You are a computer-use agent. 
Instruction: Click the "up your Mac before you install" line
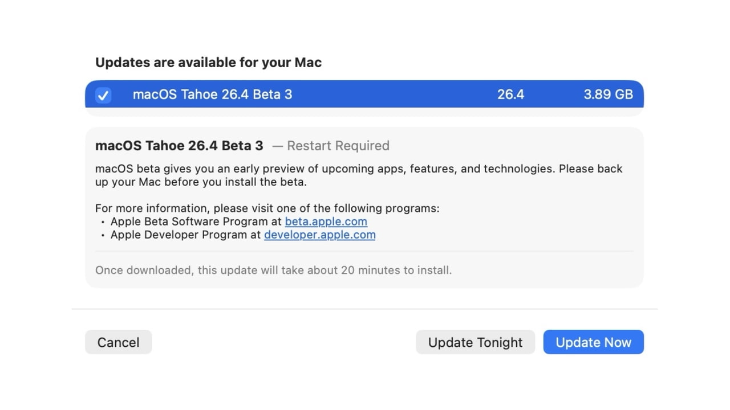[x=201, y=182]
